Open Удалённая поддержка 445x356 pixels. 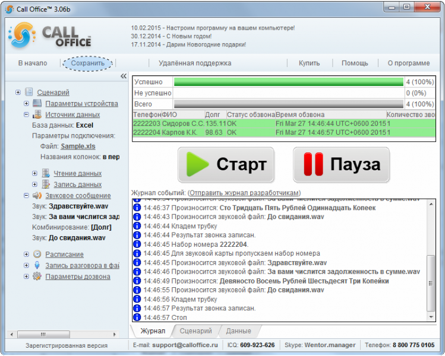point(195,63)
